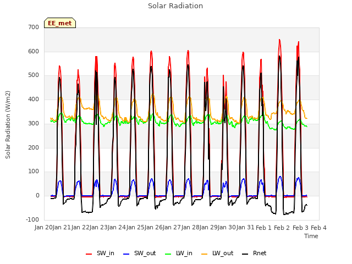Image resolution: width=352 pixels, height=264 pixels.
Task: Click the Jan 24 x-axis tick label
Action: click(x=117, y=228)
